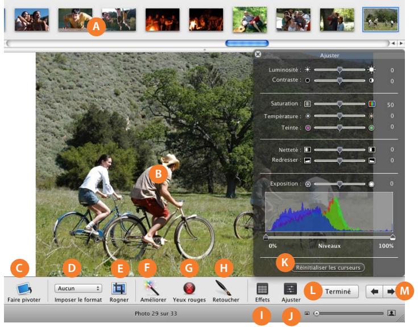Click the black point handle at 0% Niveaux
The height and width of the screenshot is (327, 418).
[x=266, y=237]
